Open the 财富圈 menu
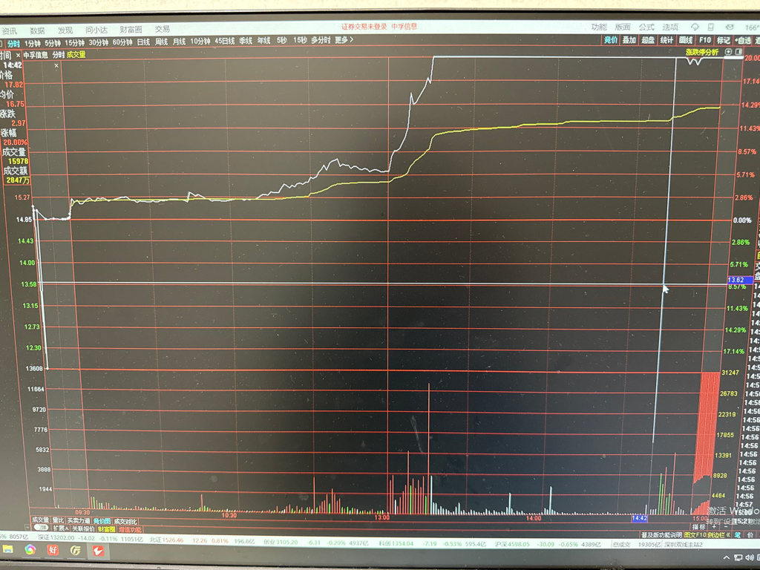Image resolution: width=760 pixels, height=570 pixels. 131,30
